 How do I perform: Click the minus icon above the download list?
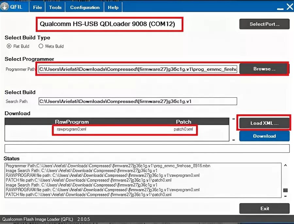tap(234, 119)
